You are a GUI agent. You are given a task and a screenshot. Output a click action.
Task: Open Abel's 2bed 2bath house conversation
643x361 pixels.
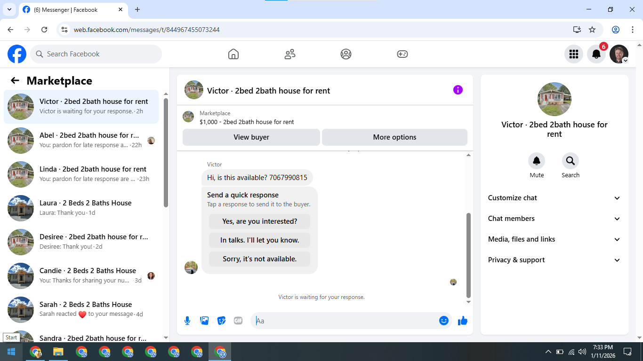pyautogui.click(x=81, y=141)
